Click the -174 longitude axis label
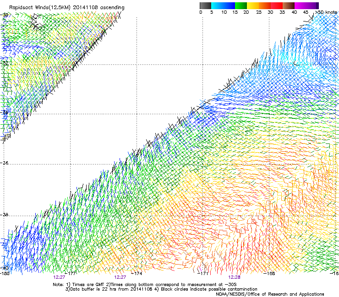Viewport: 339px width, 297px height. (x=137, y=274)
